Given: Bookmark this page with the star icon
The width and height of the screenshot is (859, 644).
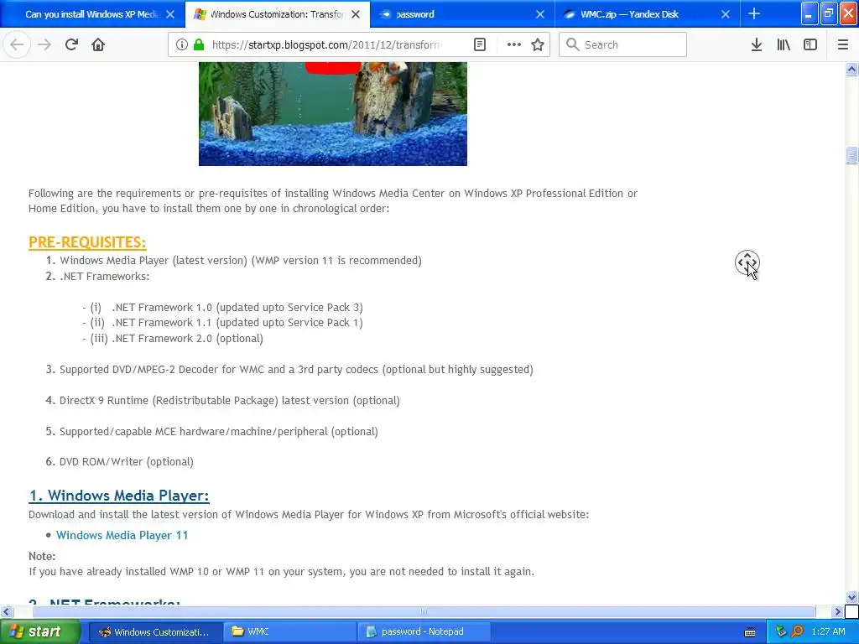Looking at the screenshot, I should (538, 44).
